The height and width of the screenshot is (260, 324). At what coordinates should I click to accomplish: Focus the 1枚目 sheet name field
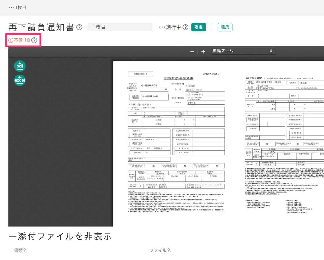(x=120, y=27)
